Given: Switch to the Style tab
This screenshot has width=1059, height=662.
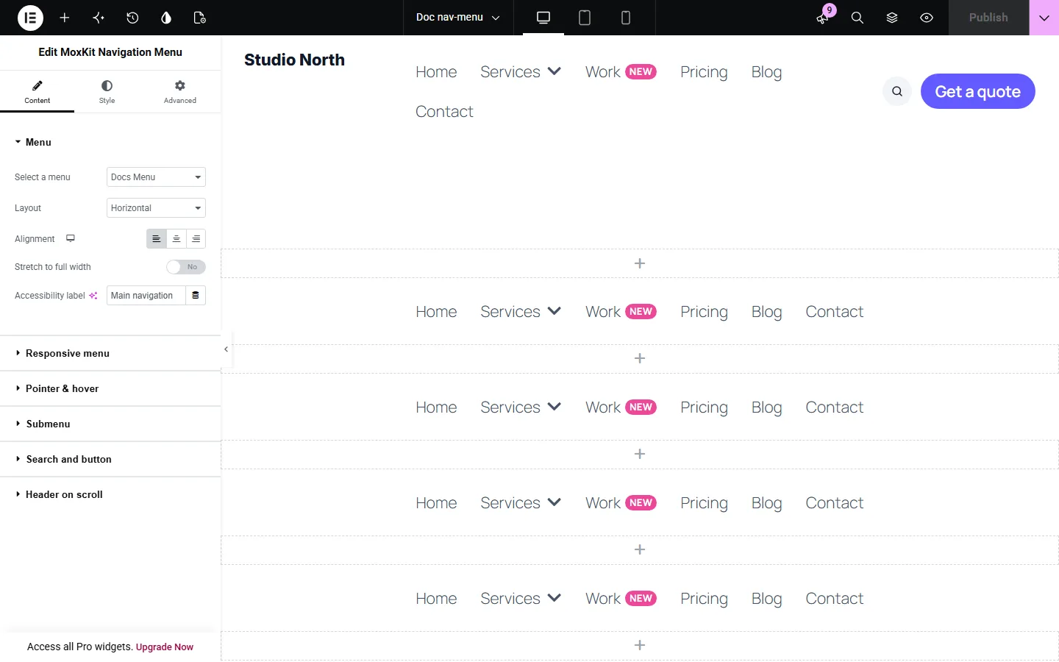Looking at the screenshot, I should [107, 92].
